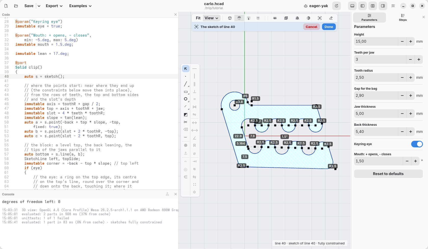Click Reset to defaults
Image resolution: width=428 pixels, height=249 pixels.
click(388, 174)
